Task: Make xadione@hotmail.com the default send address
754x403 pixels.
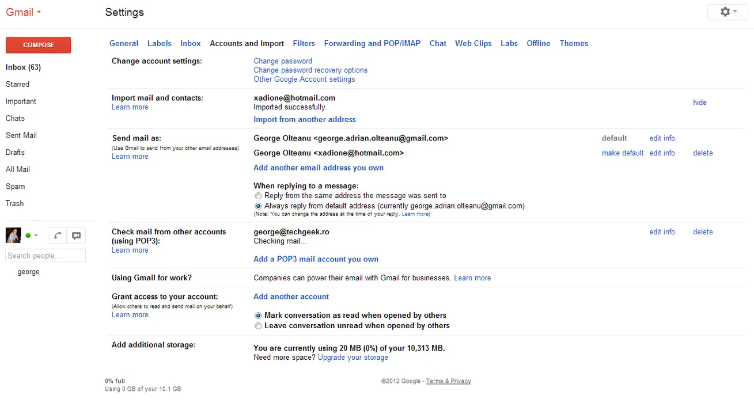Action: (x=623, y=153)
